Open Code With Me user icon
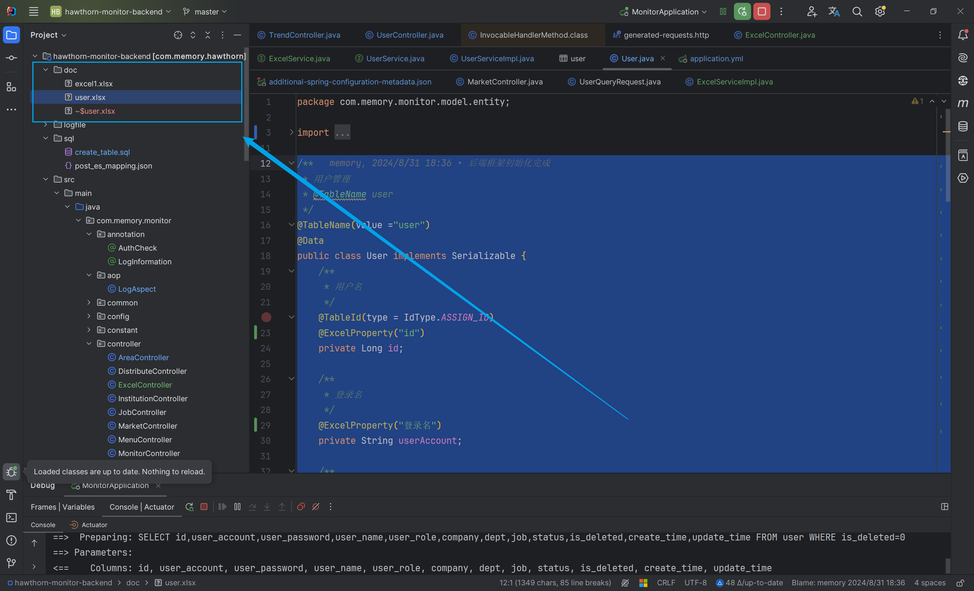 (x=812, y=11)
